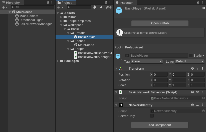Open the Tag dropdown showing Player

(x=147, y=61)
